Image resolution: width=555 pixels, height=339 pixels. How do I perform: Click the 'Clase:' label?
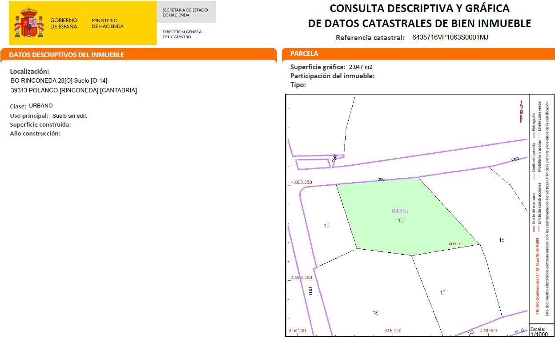pos(18,107)
